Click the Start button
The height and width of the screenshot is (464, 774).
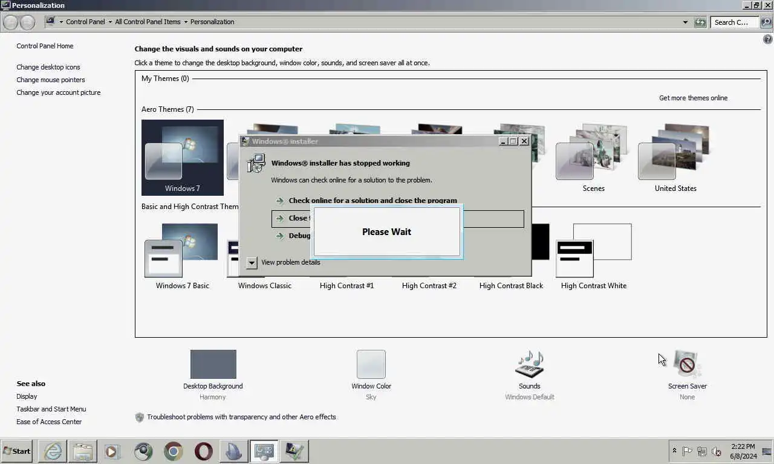tap(17, 451)
